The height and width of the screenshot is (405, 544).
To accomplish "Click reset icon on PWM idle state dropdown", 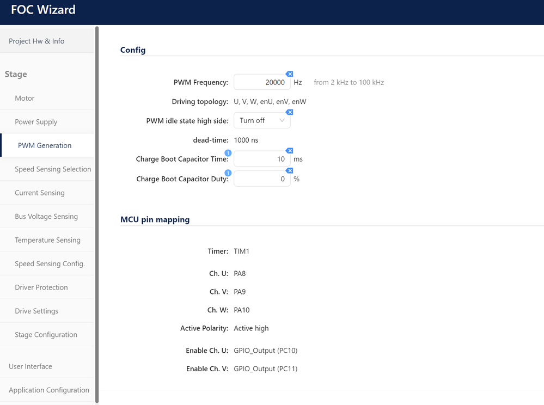I will point(290,112).
